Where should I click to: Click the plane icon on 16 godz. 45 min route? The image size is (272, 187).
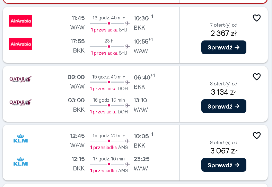[x=128, y=23]
